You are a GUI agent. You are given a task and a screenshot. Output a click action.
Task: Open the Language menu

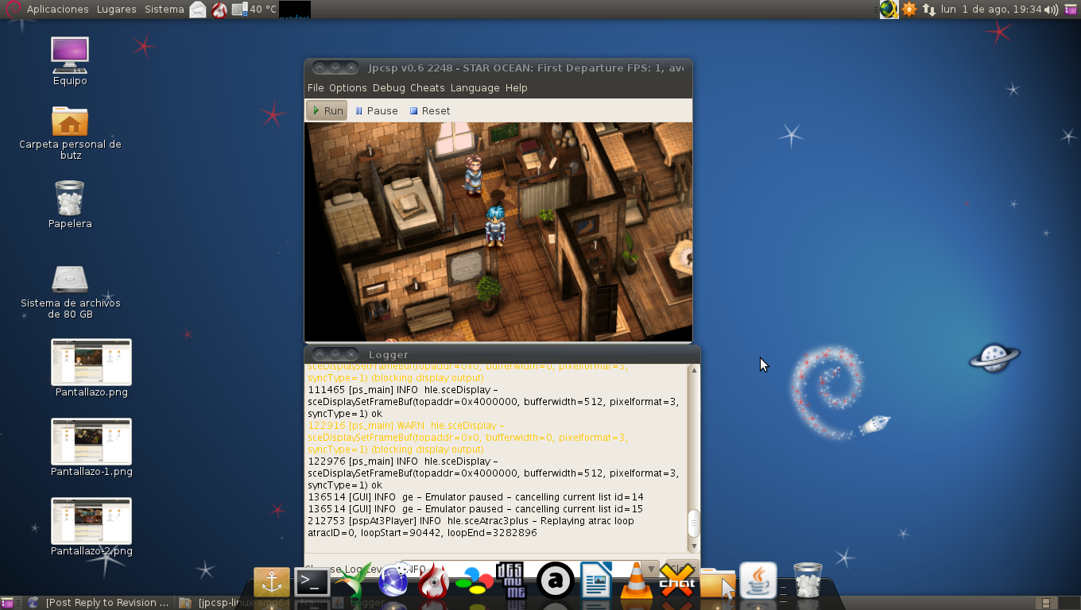475,87
